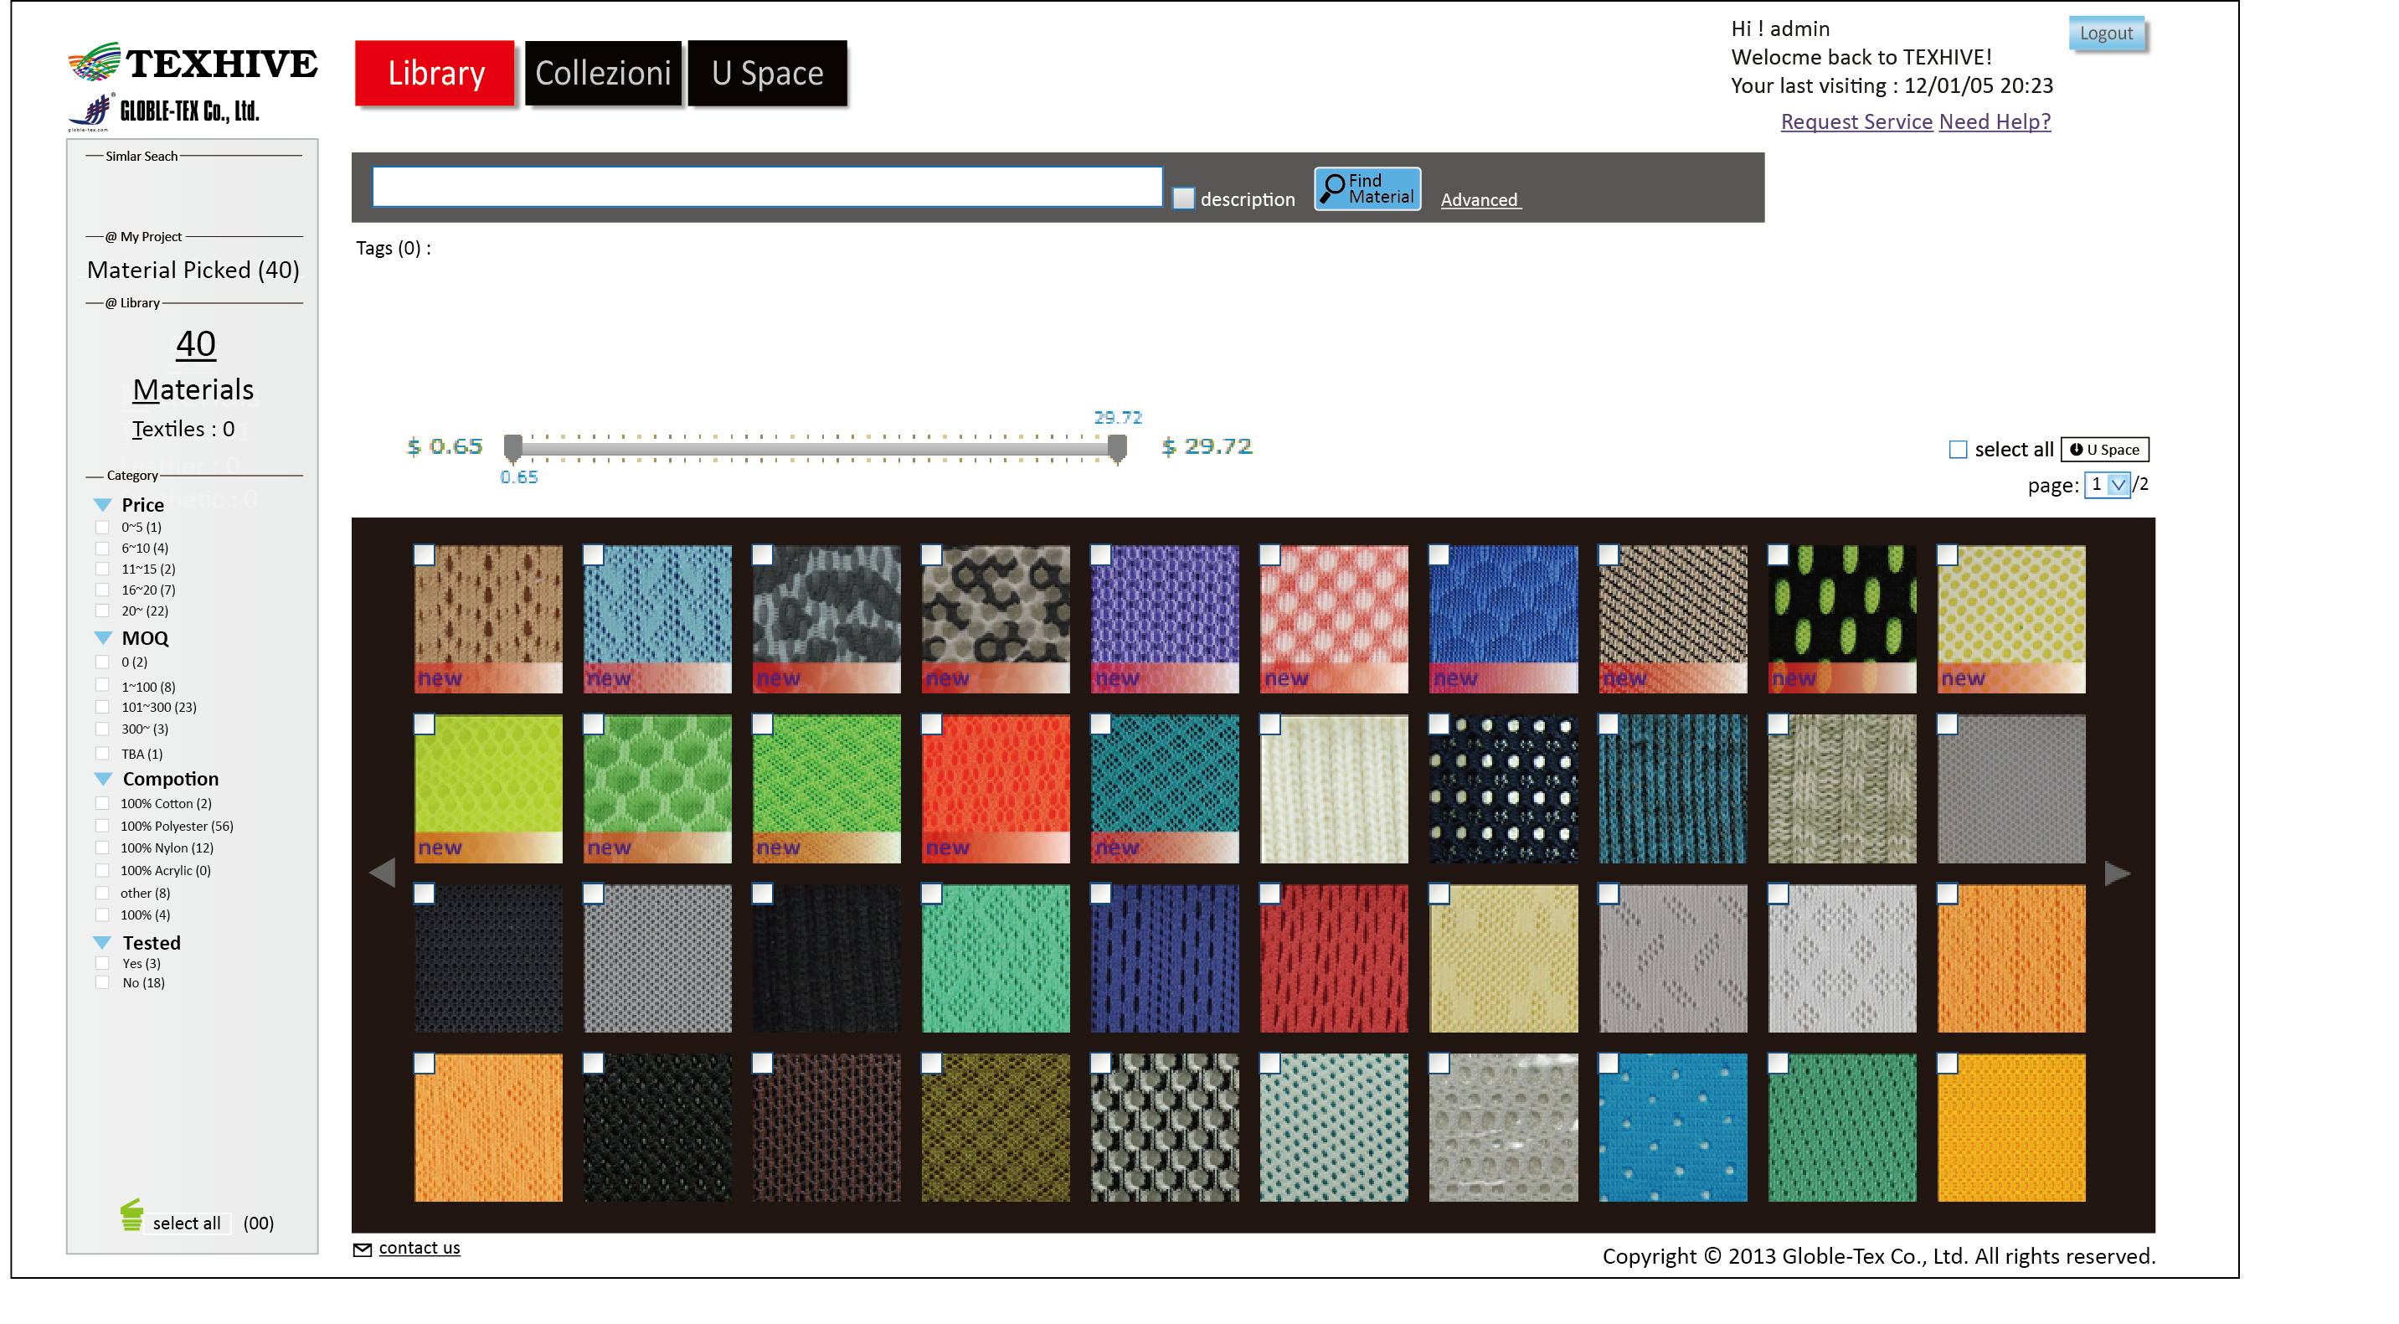Image resolution: width=2399 pixels, height=1324 pixels.
Task: Enable the description checkbox
Action: click(x=1182, y=198)
